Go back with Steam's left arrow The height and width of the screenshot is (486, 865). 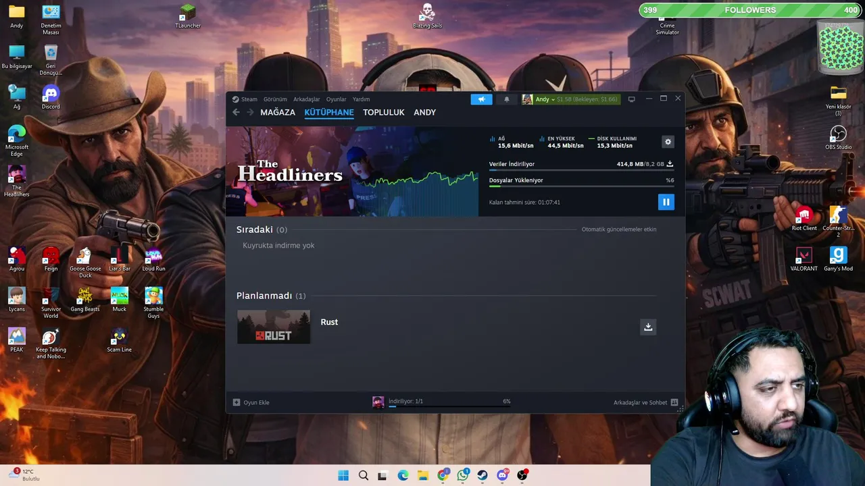236,112
